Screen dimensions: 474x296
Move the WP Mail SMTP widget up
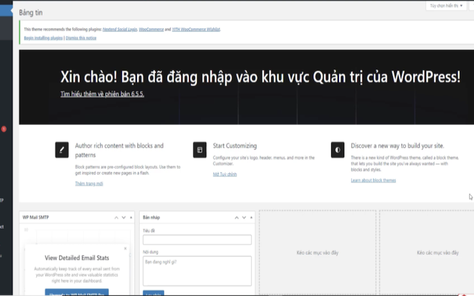(116, 218)
